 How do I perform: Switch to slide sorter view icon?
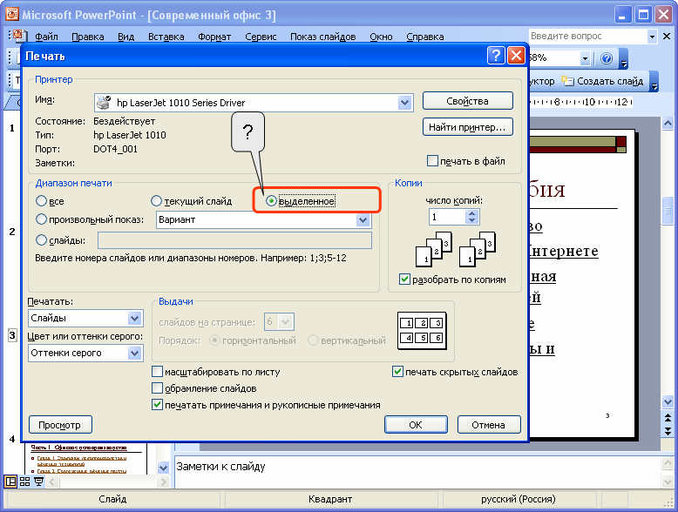click(24, 482)
